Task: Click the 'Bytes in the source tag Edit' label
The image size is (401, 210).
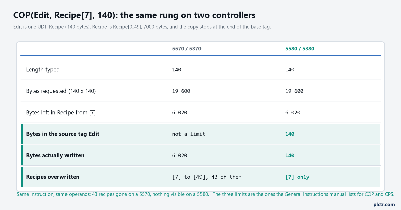Action: coord(62,134)
